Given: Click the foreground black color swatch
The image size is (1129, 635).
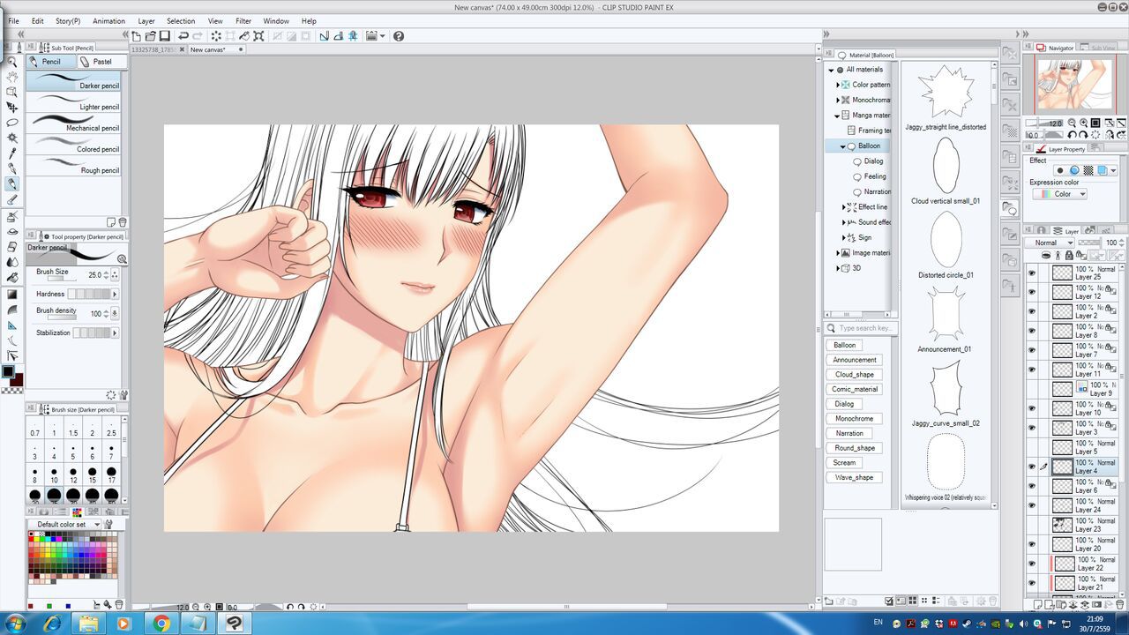Looking at the screenshot, I should pos(8,371).
